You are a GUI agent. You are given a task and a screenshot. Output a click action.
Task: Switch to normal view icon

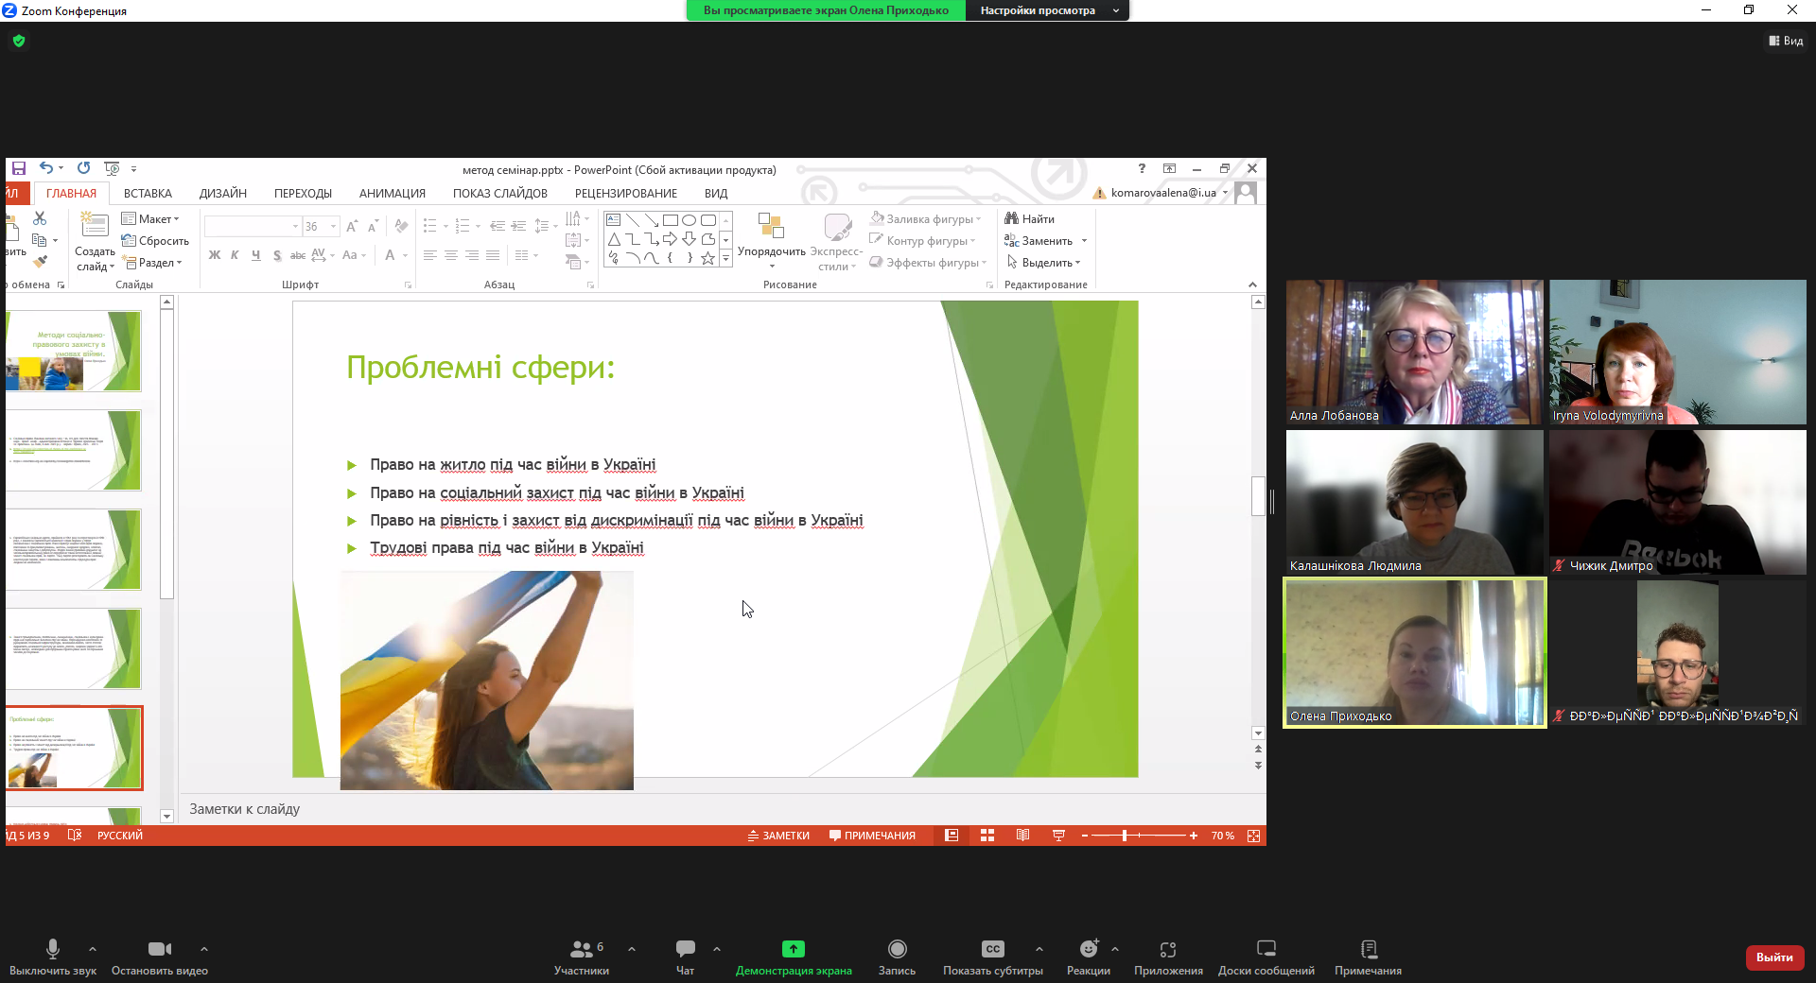tap(952, 836)
